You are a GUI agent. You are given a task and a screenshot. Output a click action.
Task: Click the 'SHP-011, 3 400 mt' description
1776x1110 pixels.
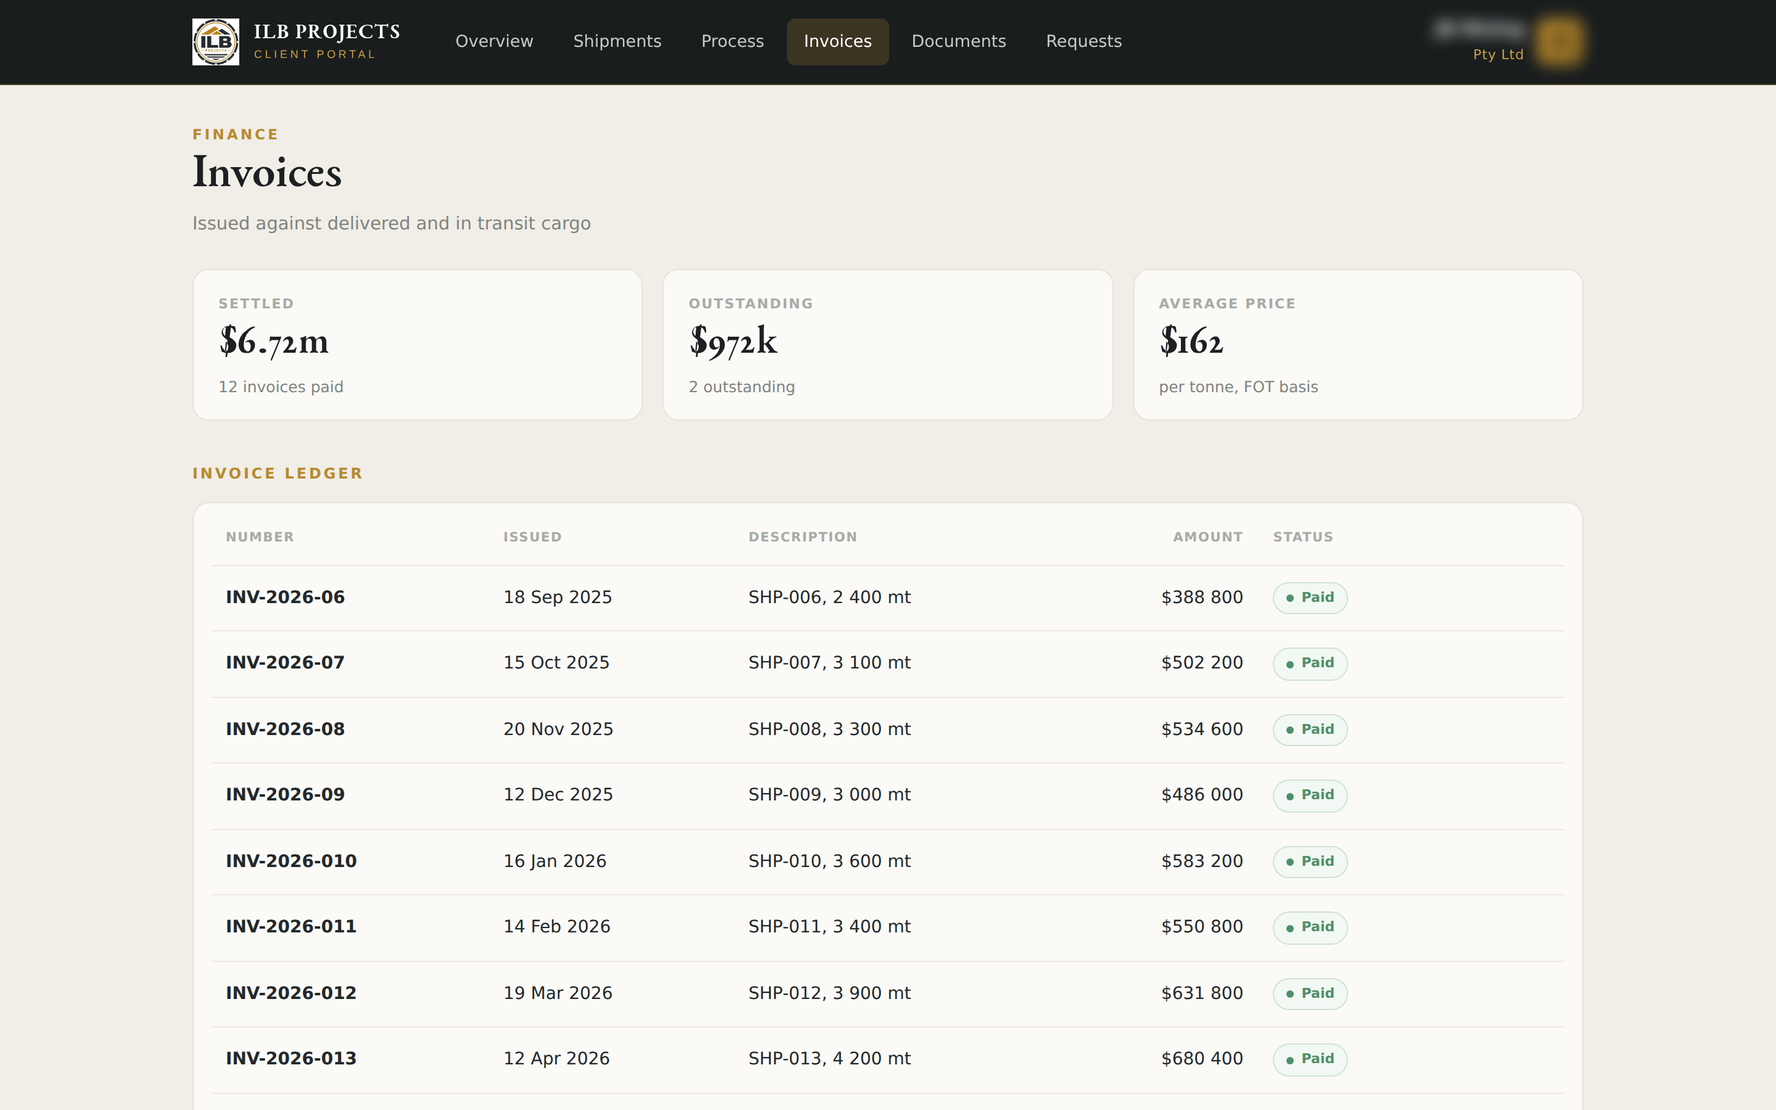tap(829, 927)
